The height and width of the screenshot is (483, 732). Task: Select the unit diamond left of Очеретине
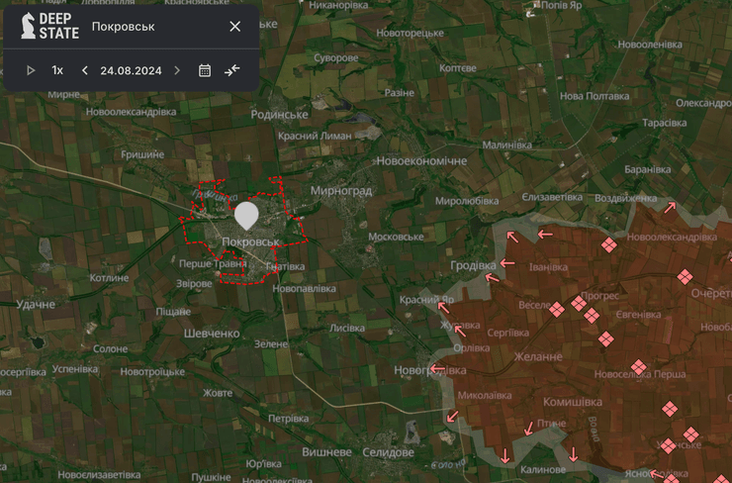tap(684, 278)
